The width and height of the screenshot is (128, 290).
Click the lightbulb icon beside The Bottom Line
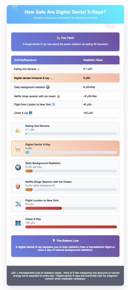54,241
